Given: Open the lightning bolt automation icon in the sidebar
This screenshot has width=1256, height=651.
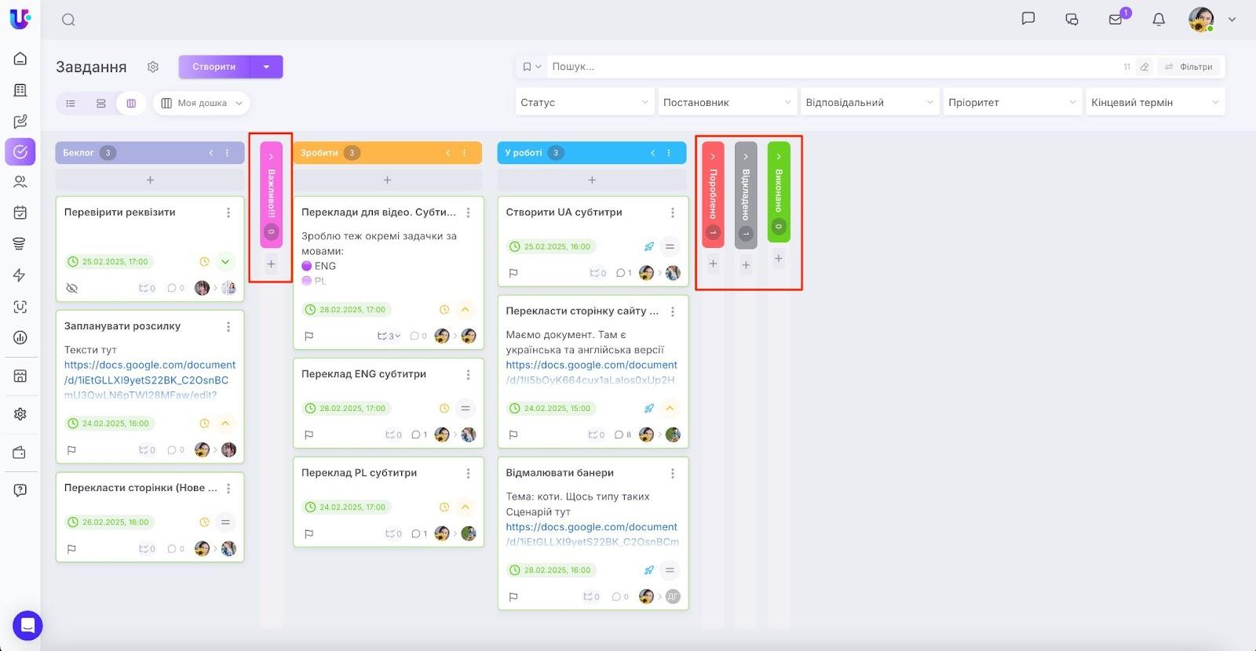Looking at the screenshot, I should (20, 275).
